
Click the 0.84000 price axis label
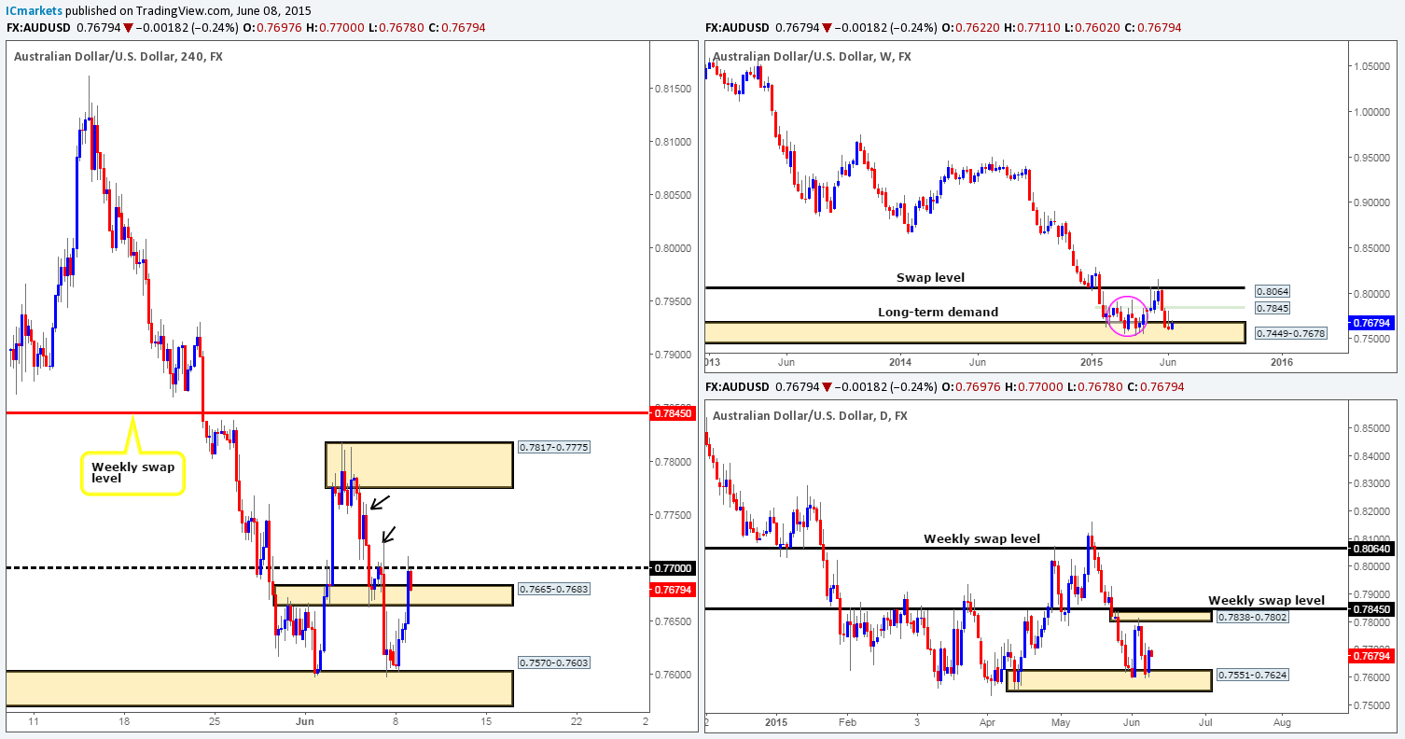click(x=1370, y=456)
